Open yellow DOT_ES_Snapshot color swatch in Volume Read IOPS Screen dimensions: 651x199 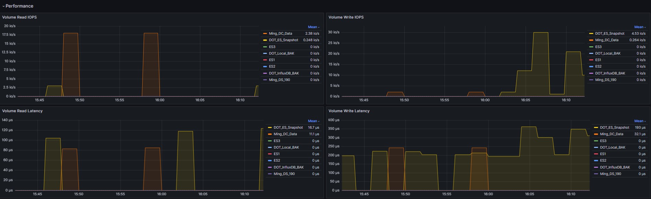coord(265,40)
